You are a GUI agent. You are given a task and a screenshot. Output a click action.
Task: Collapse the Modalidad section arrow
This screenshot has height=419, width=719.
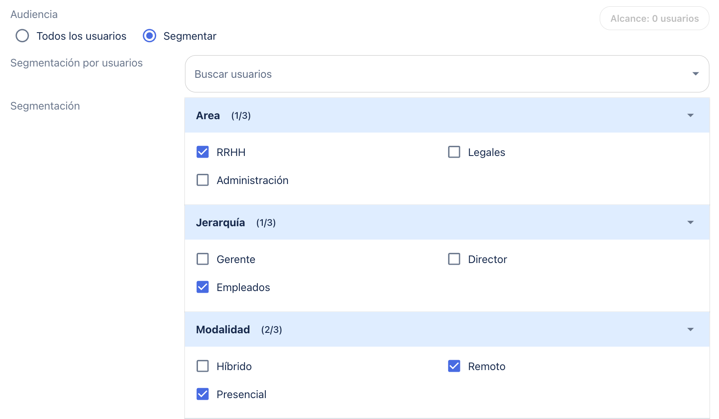click(691, 330)
